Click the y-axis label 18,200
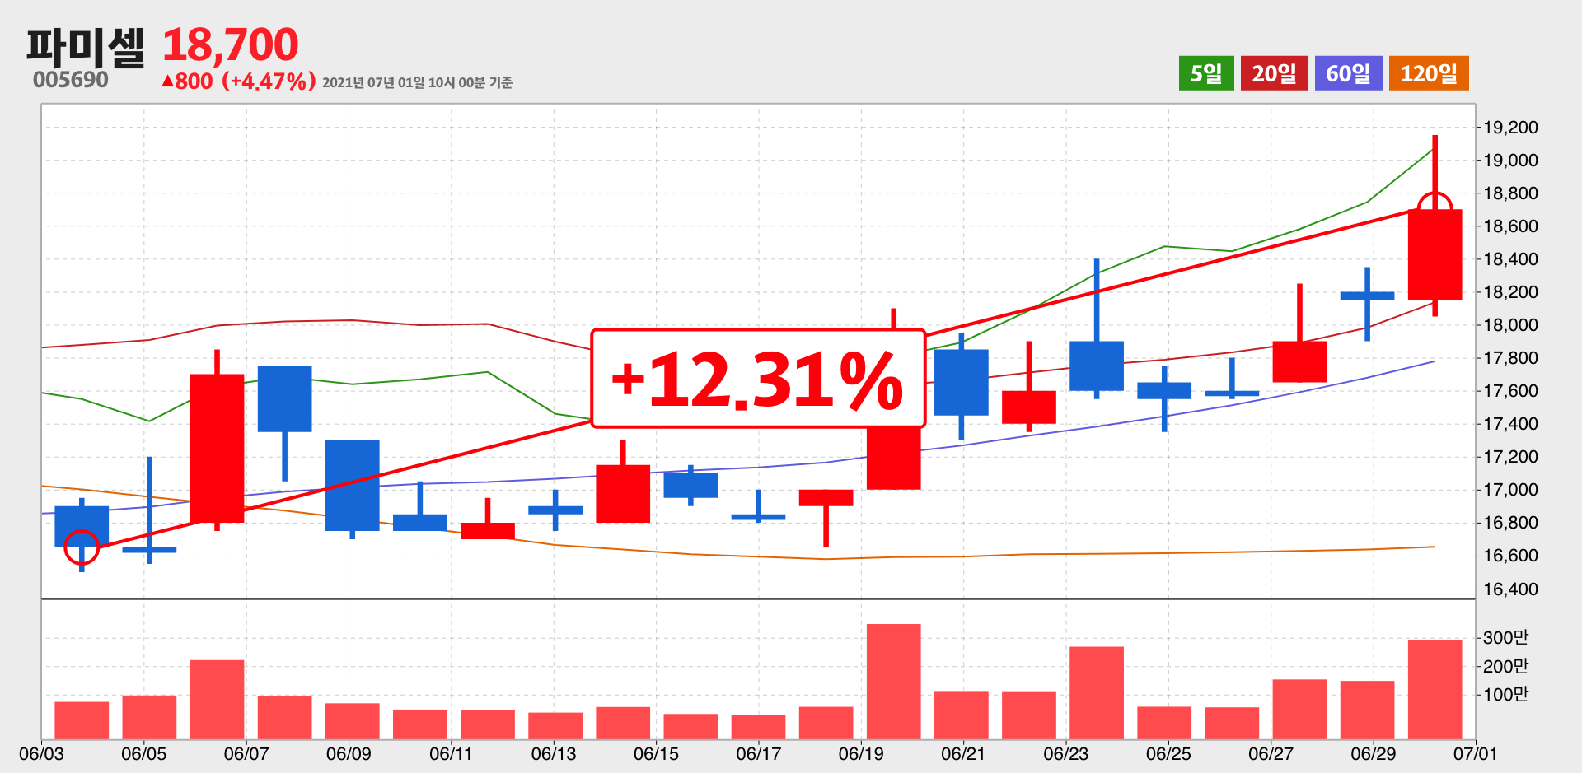 pos(1510,292)
